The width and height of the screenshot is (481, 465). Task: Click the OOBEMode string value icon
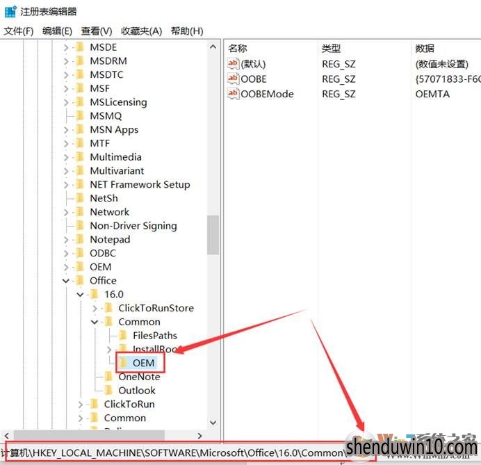pyautogui.click(x=233, y=94)
